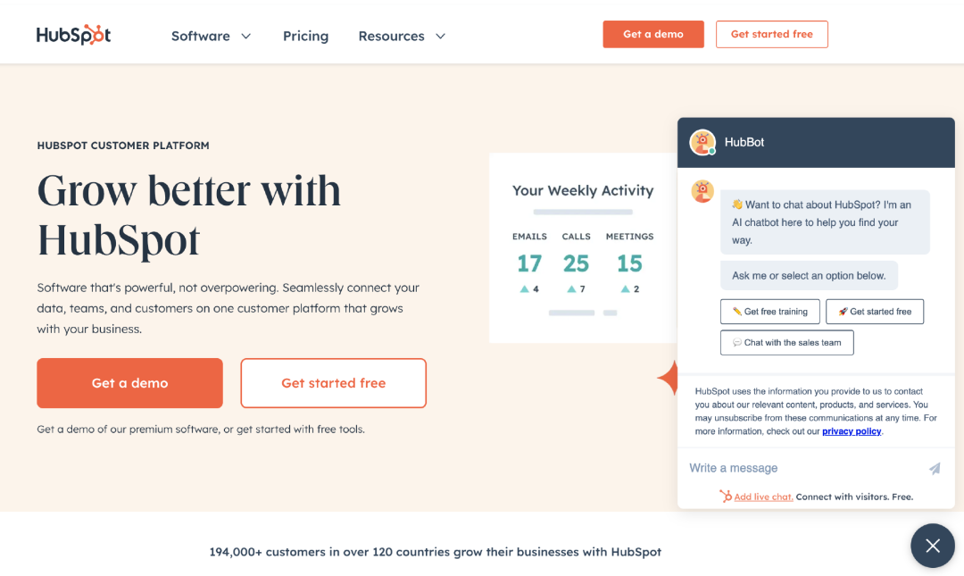Select Get free training chat option
The width and height of the screenshot is (964, 576).
pos(769,312)
